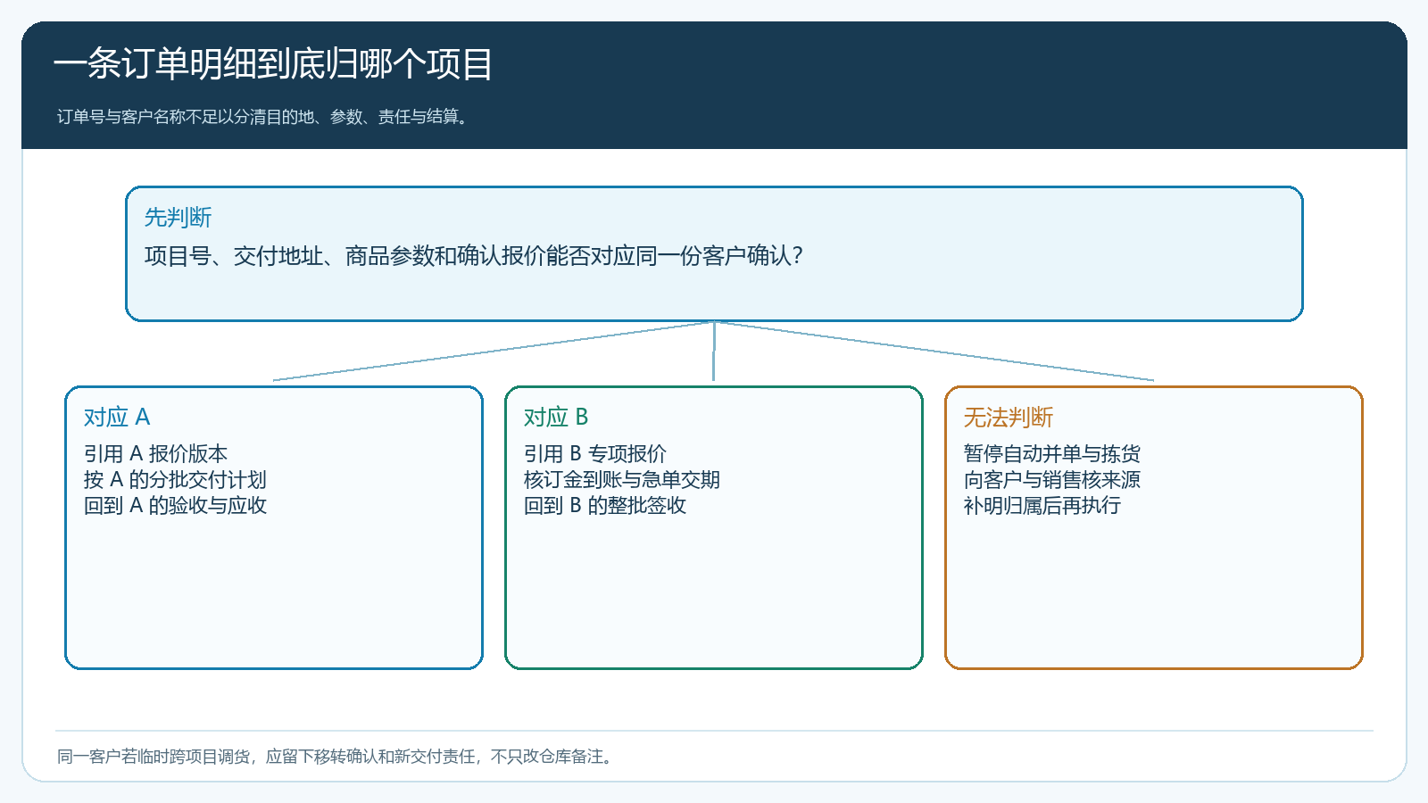Image resolution: width=1428 pixels, height=803 pixels.
Task: Select the line 引用 B 专项报价
Action: coord(595,453)
